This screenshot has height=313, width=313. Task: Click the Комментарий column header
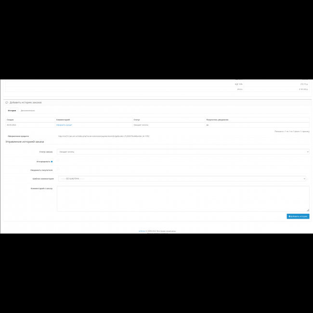coord(63,119)
